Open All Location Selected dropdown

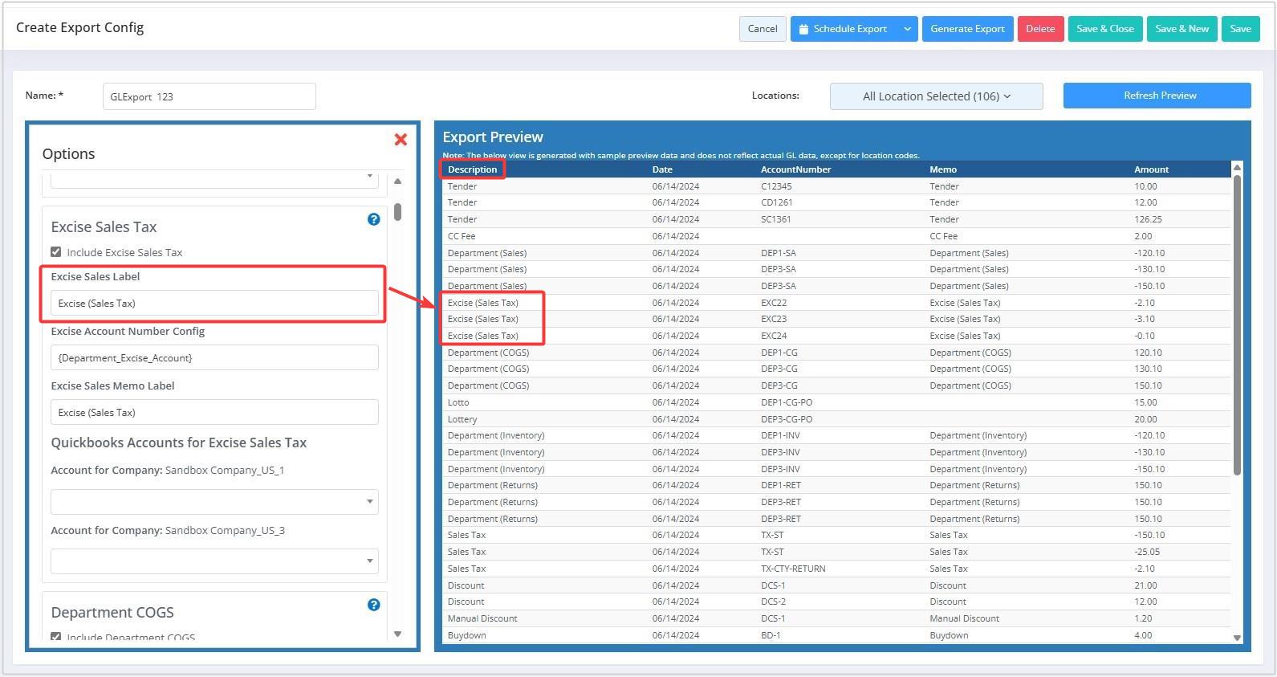(x=936, y=96)
